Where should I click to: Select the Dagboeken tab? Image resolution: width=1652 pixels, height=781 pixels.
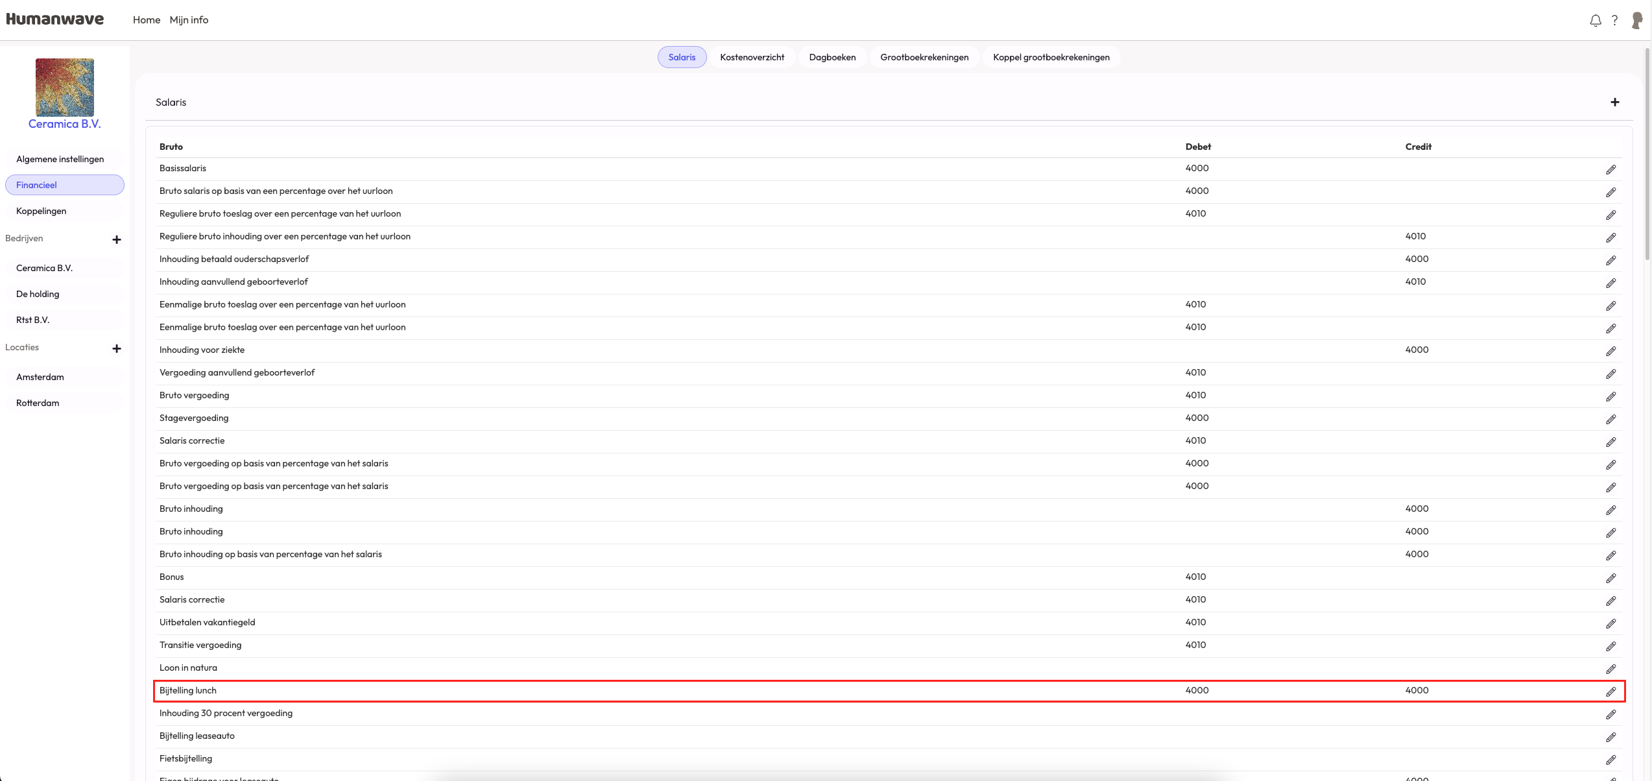tap(832, 57)
